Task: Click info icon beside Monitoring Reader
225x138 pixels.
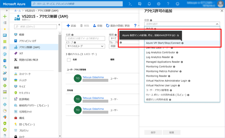Action: [x=169, y=76]
